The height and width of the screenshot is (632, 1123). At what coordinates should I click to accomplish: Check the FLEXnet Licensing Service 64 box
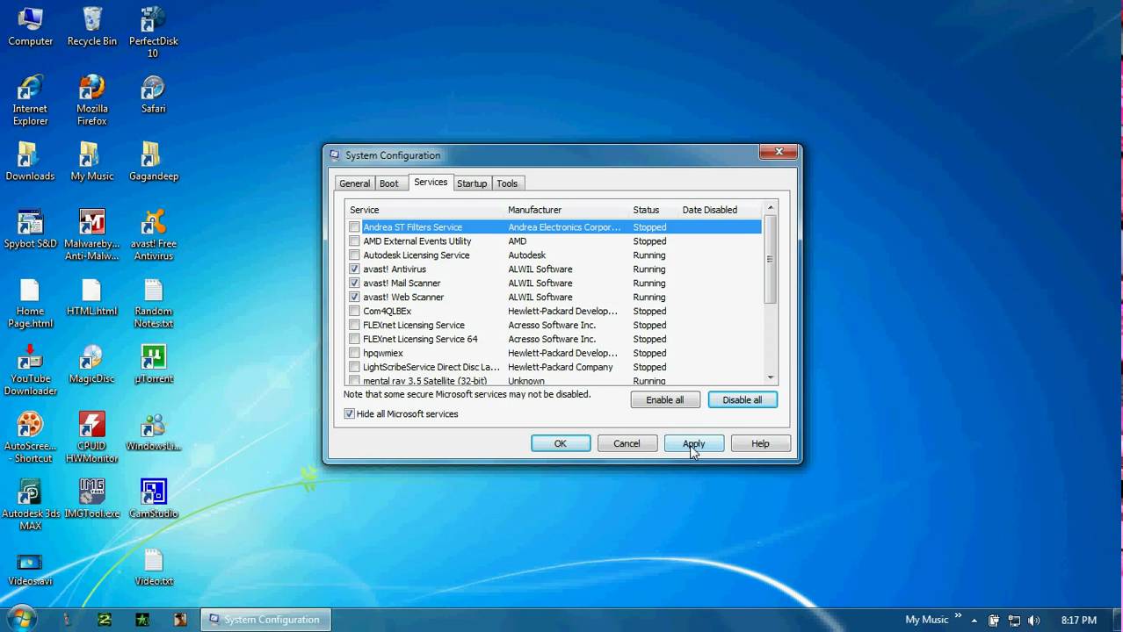(x=354, y=340)
